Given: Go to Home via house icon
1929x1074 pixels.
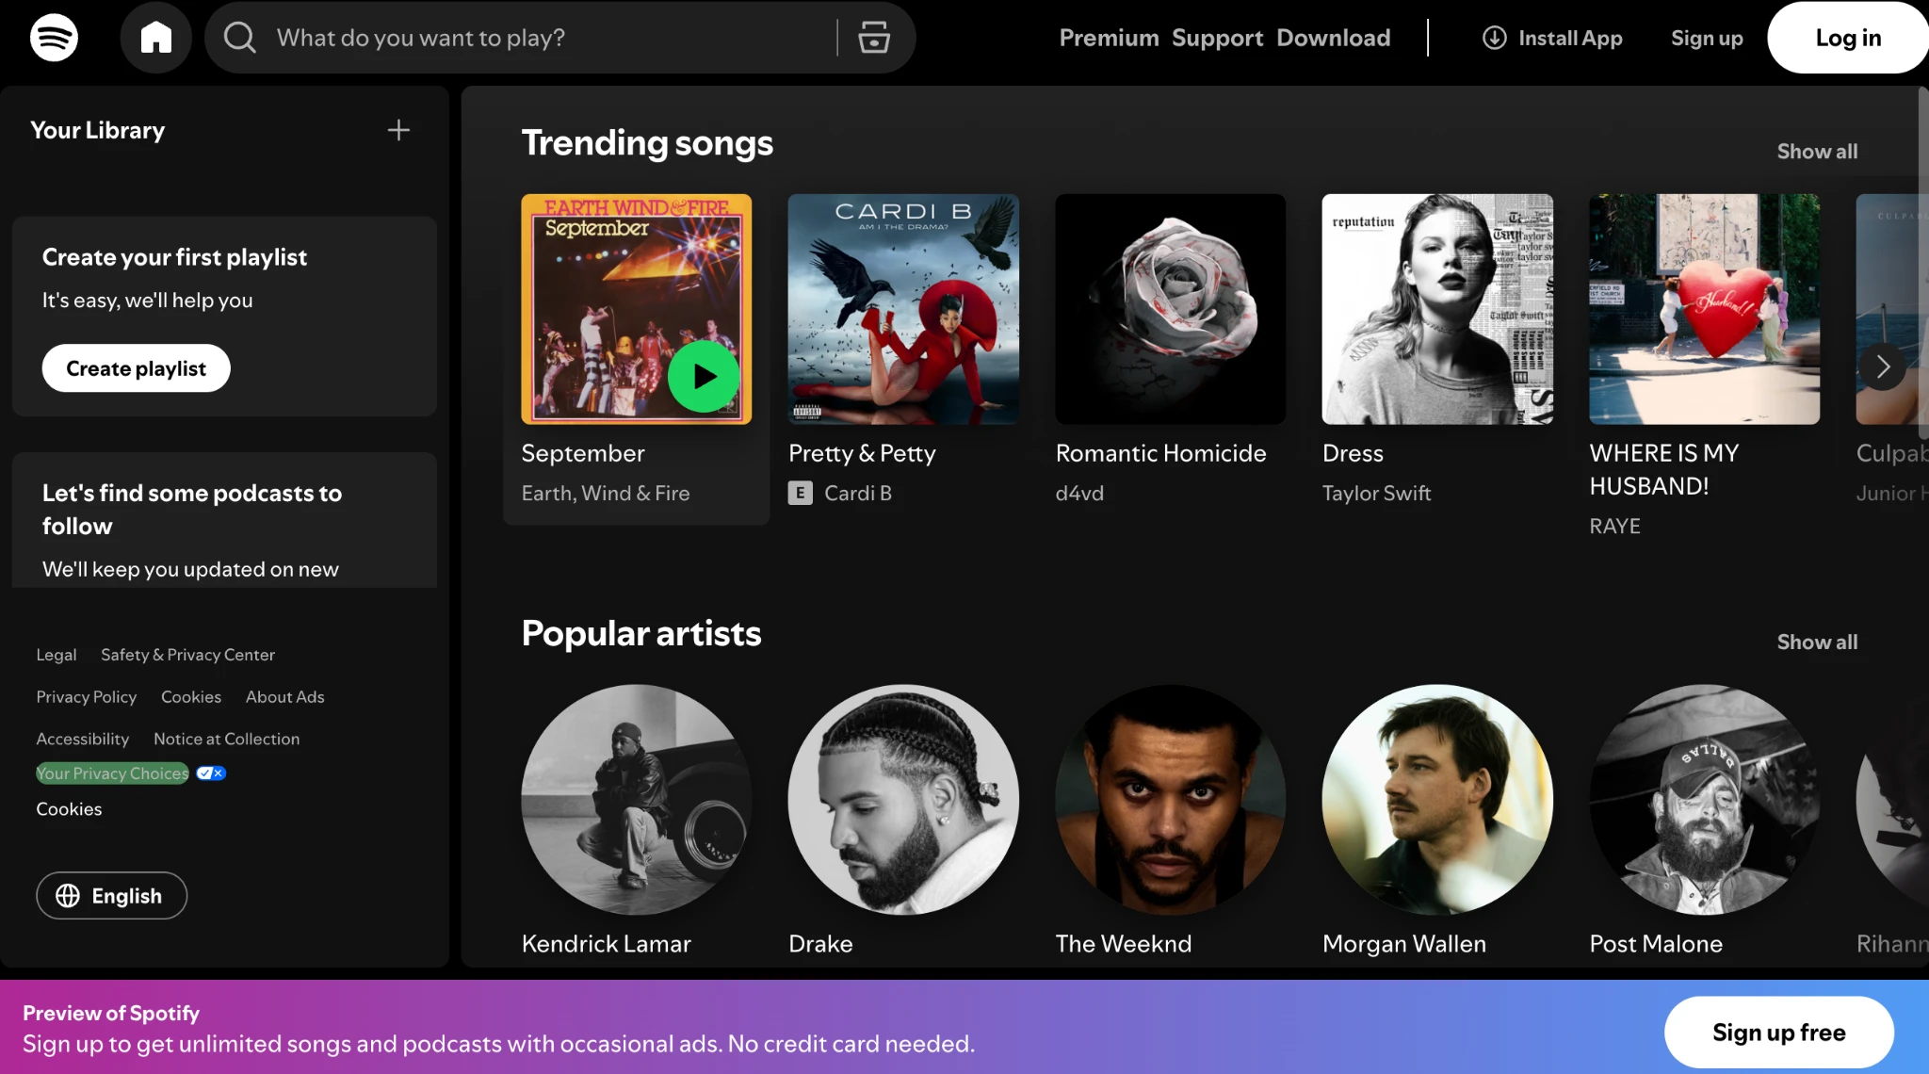Looking at the screenshot, I should pos(156,38).
